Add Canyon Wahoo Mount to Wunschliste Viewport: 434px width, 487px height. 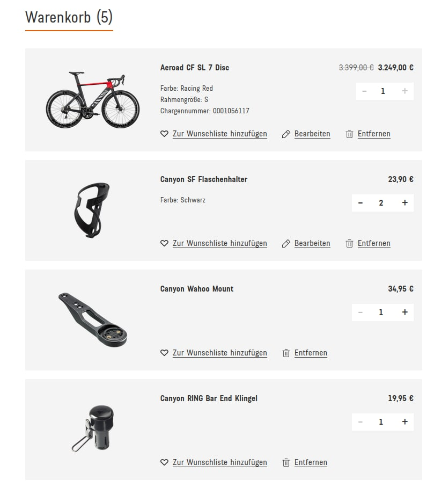(x=219, y=353)
